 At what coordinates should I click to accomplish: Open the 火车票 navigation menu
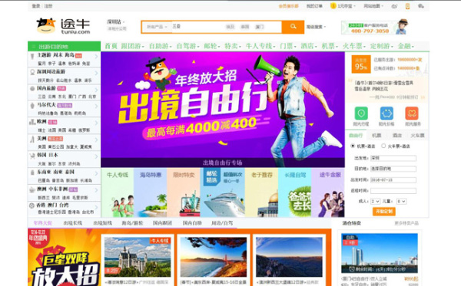pyautogui.click(x=353, y=46)
